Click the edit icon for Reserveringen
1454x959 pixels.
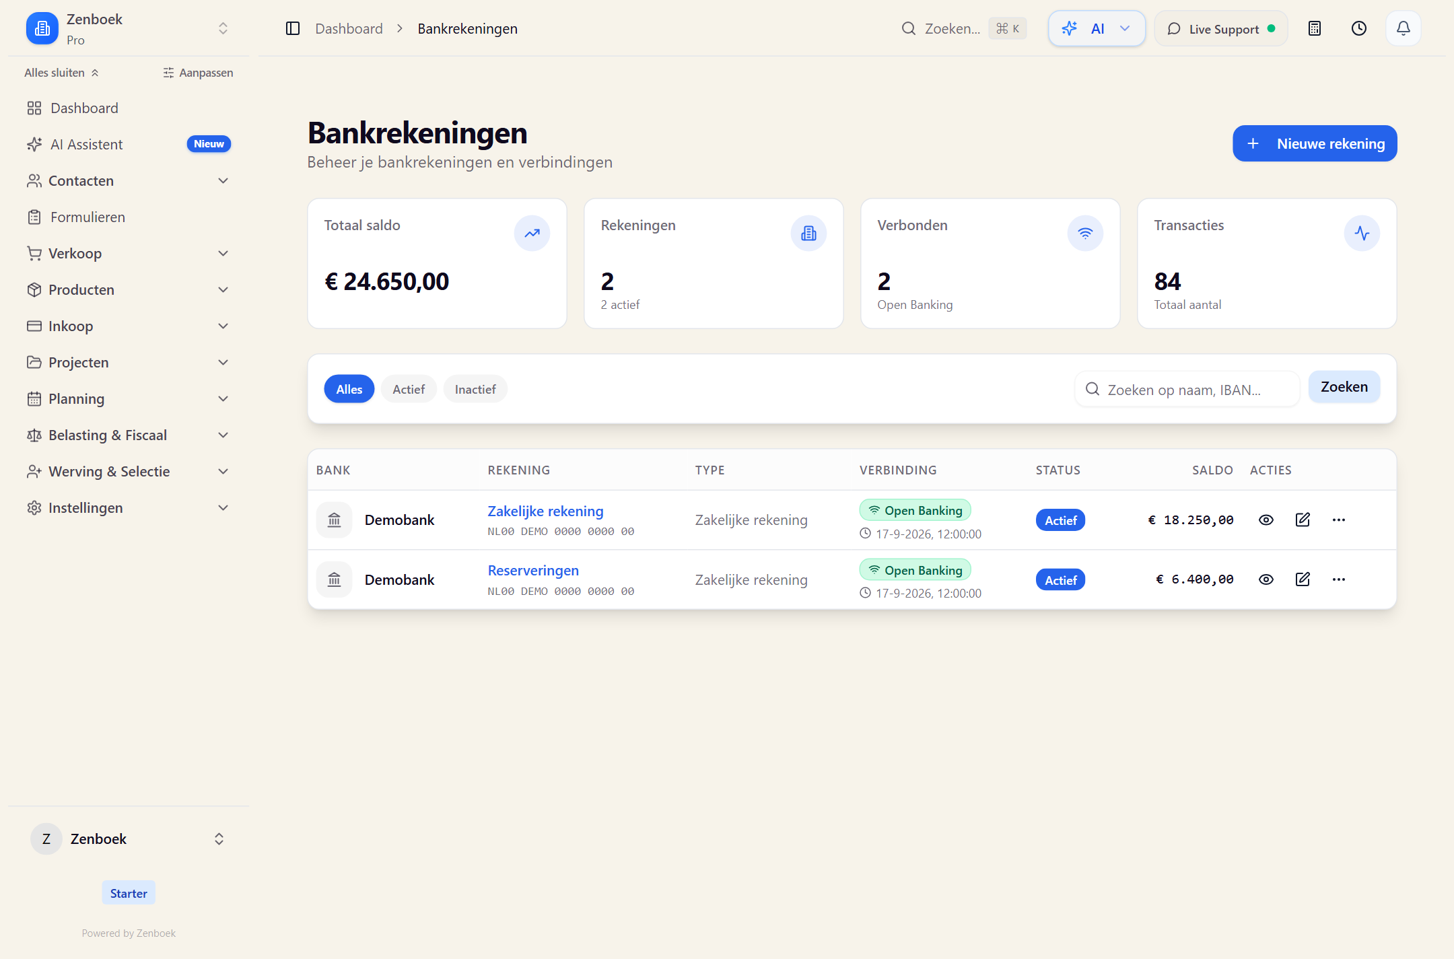(1303, 579)
